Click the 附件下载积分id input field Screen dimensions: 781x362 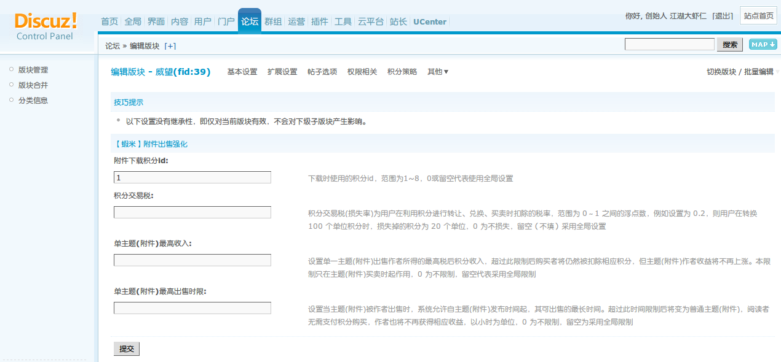pyautogui.click(x=192, y=177)
